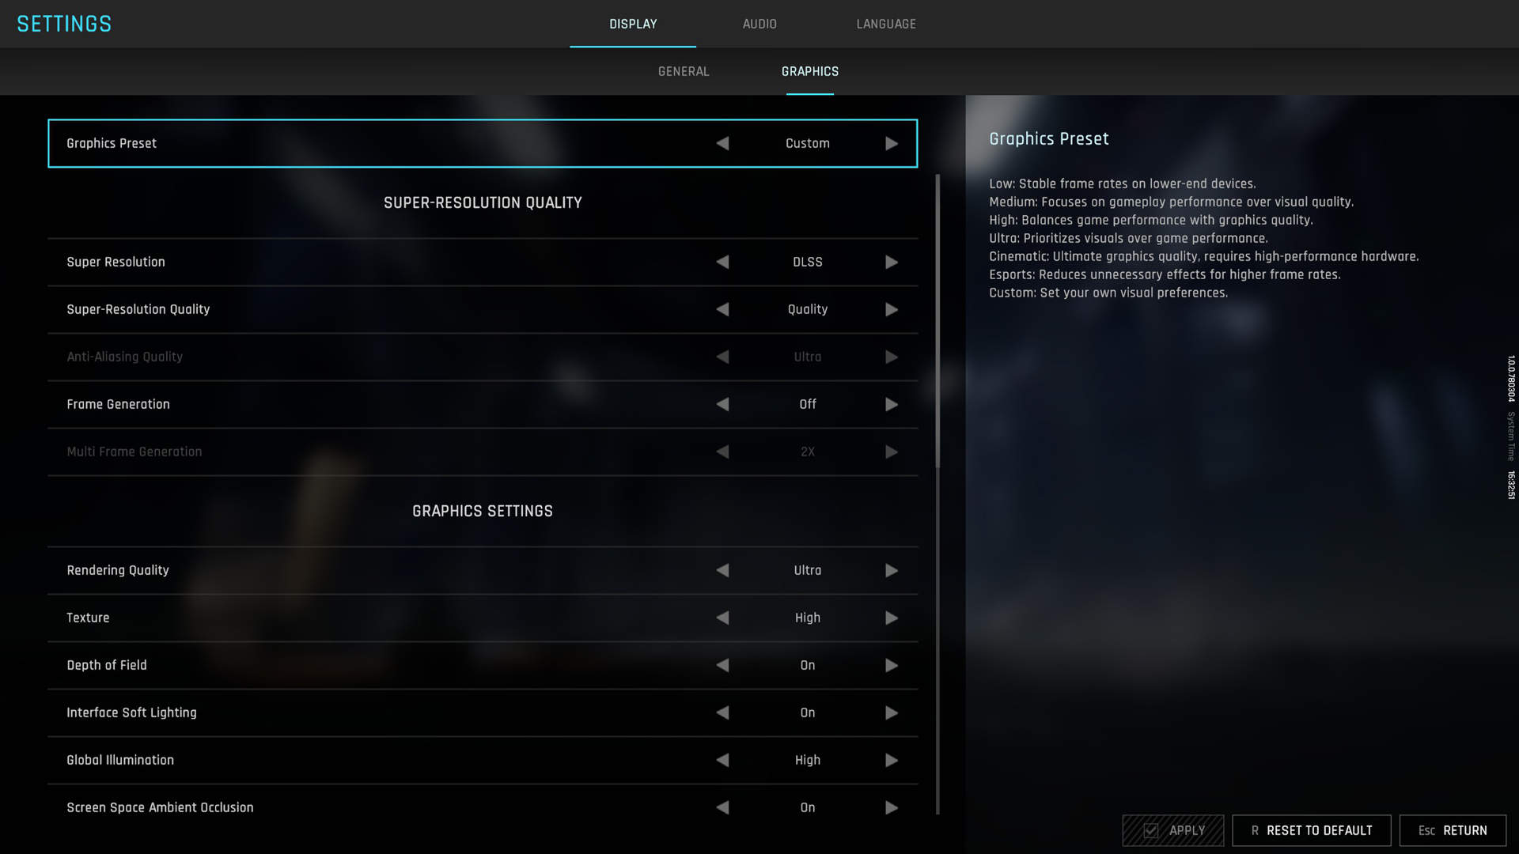Screen dimensions: 1519x854
Task: Select the Texture High value selector
Action: tap(807, 618)
